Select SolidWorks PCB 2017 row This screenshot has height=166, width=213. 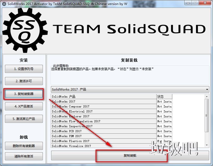click(104, 131)
